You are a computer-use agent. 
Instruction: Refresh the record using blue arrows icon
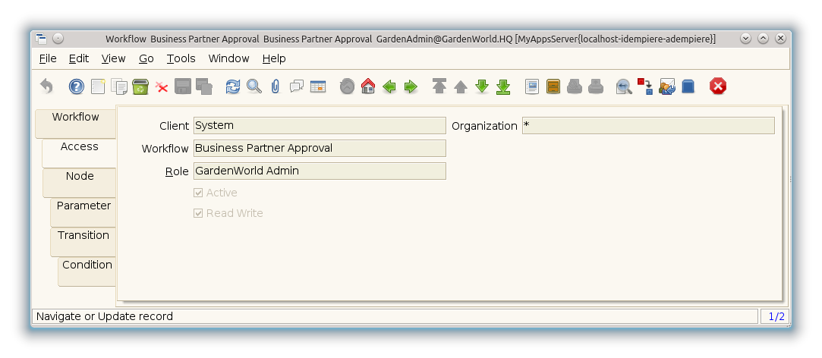pyautogui.click(x=233, y=86)
